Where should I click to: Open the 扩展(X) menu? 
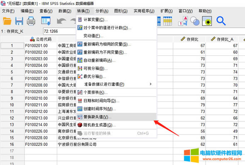tap(167, 11)
